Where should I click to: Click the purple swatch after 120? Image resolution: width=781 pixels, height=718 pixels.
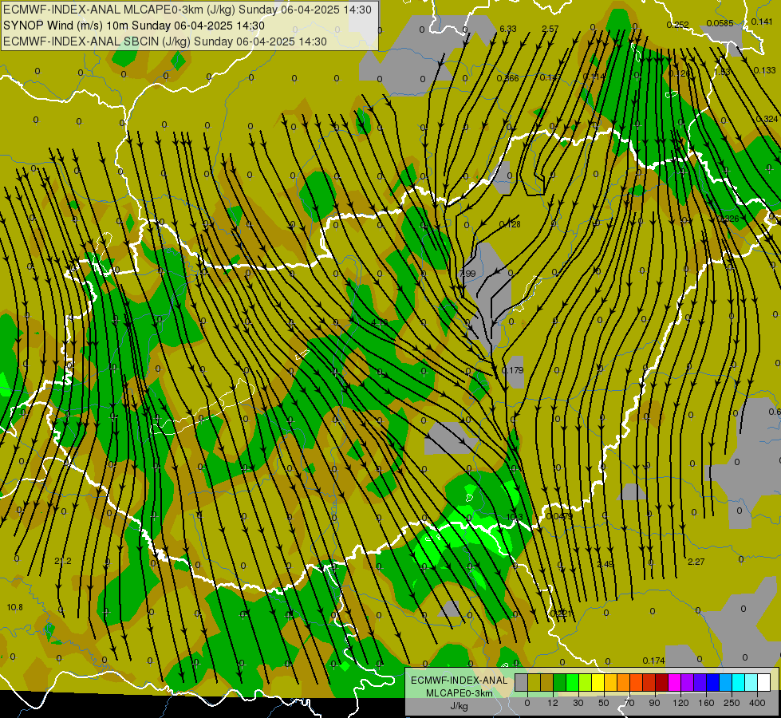pos(688,683)
